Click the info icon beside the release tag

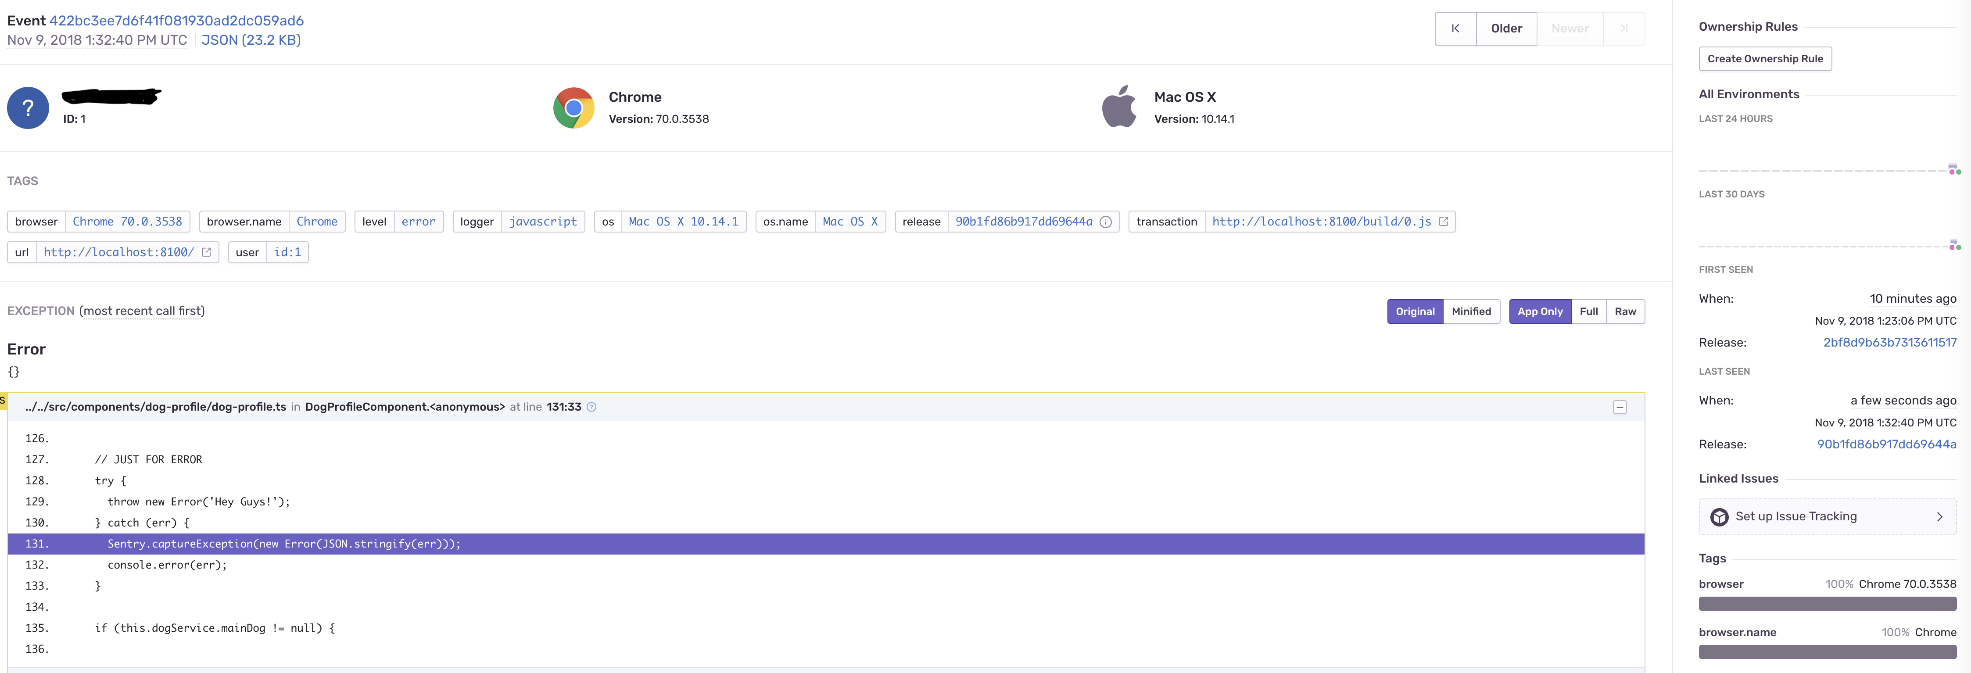pyautogui.click(x=1107, y=222)
